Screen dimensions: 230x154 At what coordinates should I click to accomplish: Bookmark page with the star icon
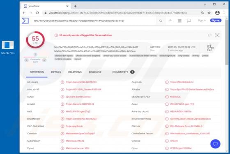tap(209, 13)
